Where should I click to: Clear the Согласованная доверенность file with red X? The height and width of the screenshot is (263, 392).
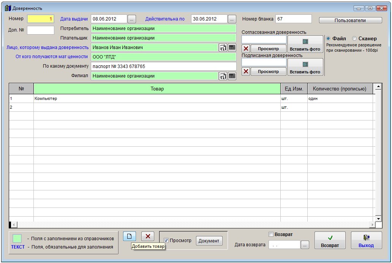pos(246,49)
